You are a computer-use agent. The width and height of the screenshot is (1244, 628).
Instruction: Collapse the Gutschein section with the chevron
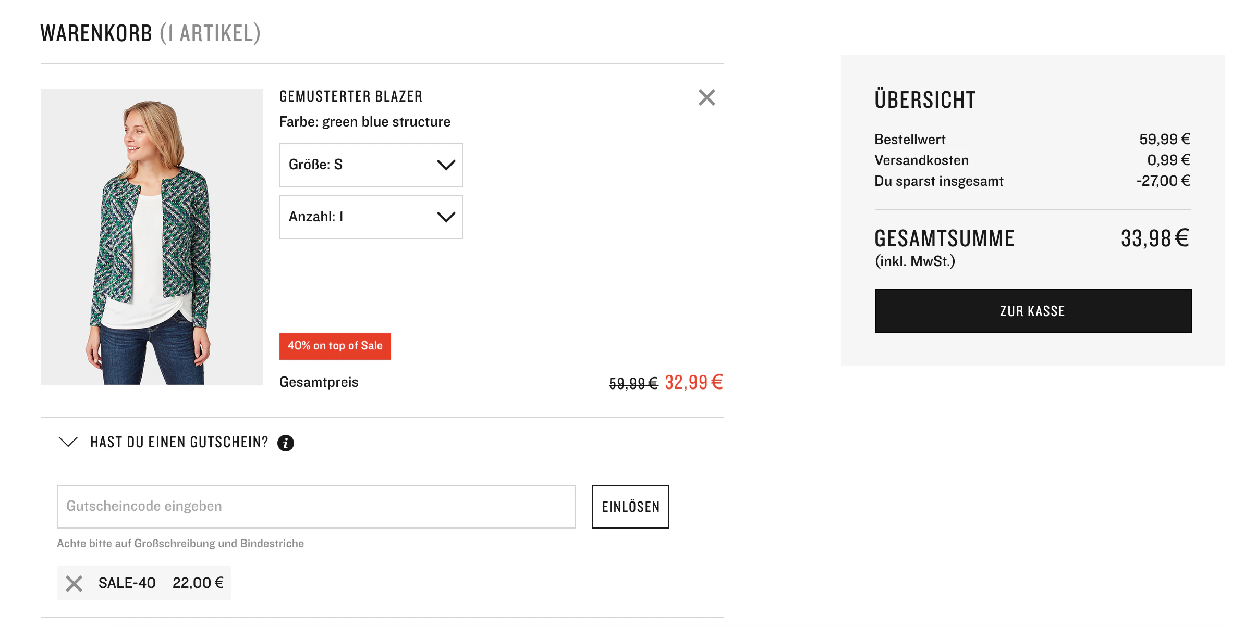click(x=68, y=442)
